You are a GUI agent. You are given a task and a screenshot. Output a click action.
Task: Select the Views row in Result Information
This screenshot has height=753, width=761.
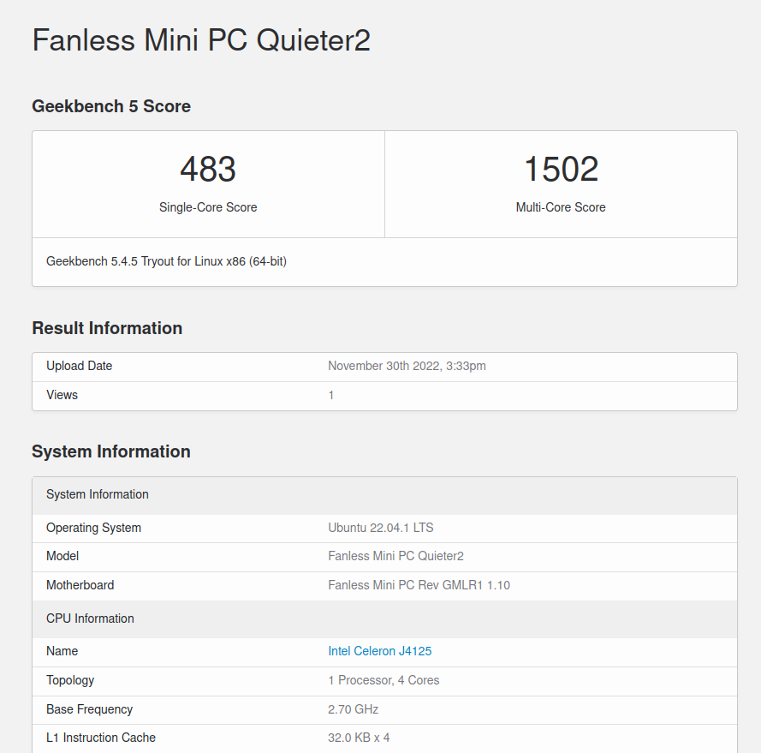385,396
